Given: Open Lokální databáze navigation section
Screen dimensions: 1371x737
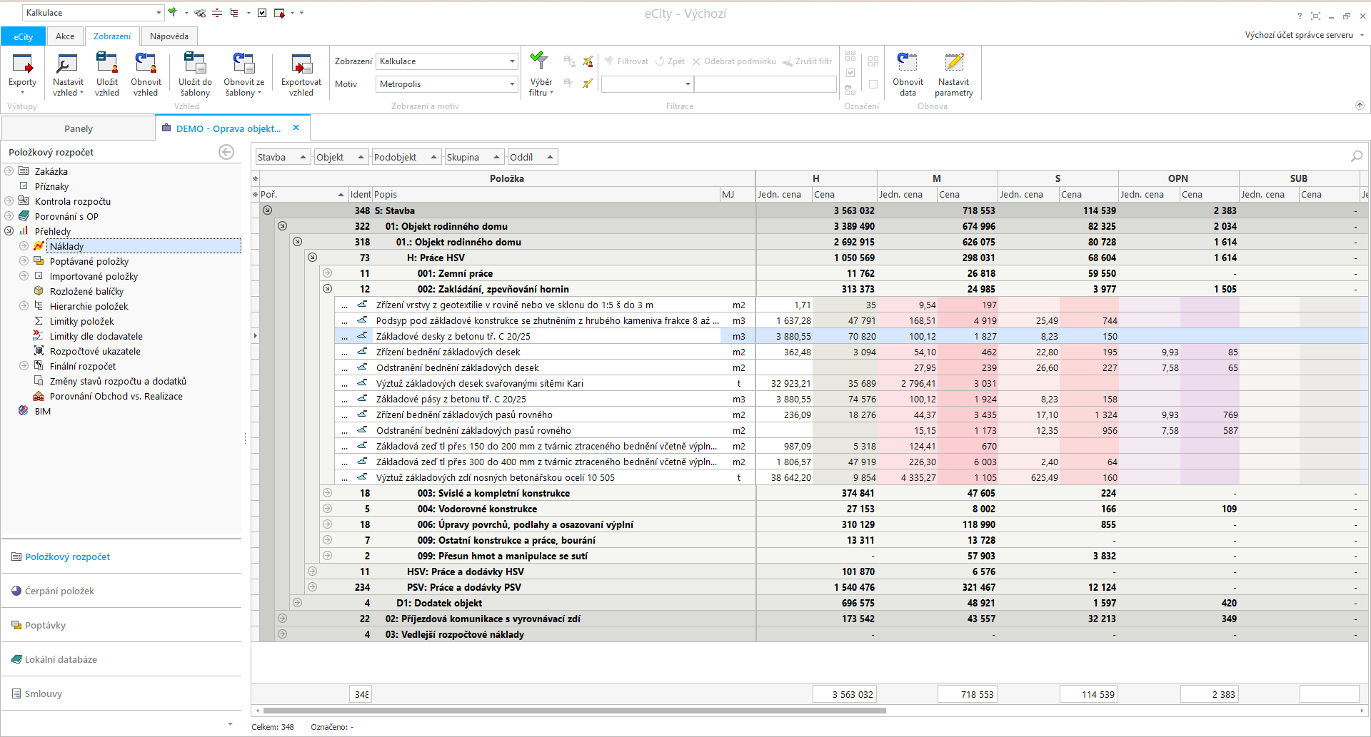Looking at the screenshot, I should (x=121, y=659).
